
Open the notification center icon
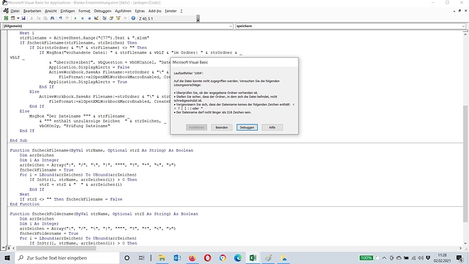click(x=459, y=258)
